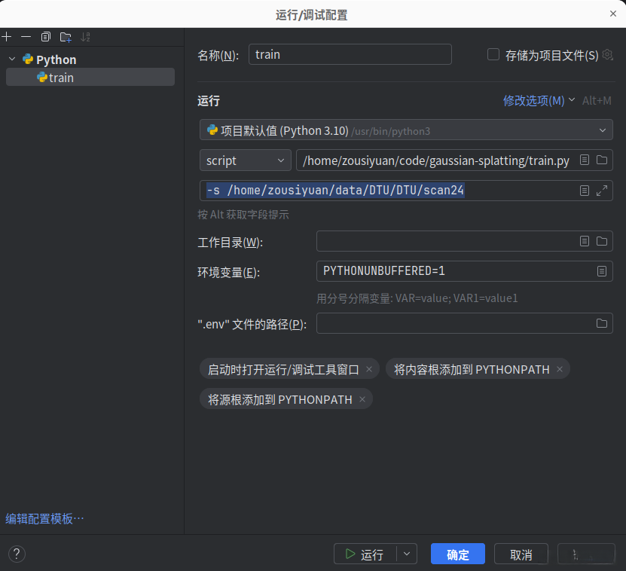Confirm with the 确定 button

tap(458, 554)
